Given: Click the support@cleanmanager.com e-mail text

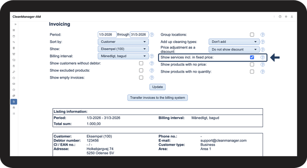Looking at the screenshot, I should [224, 141].
